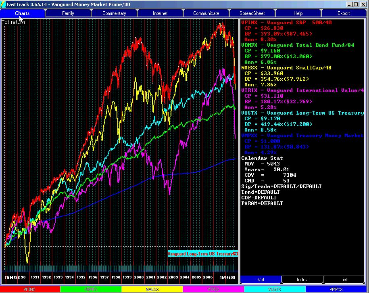Click the 'BP = 393.09%($87.465)' value

(x=278, y=34)
